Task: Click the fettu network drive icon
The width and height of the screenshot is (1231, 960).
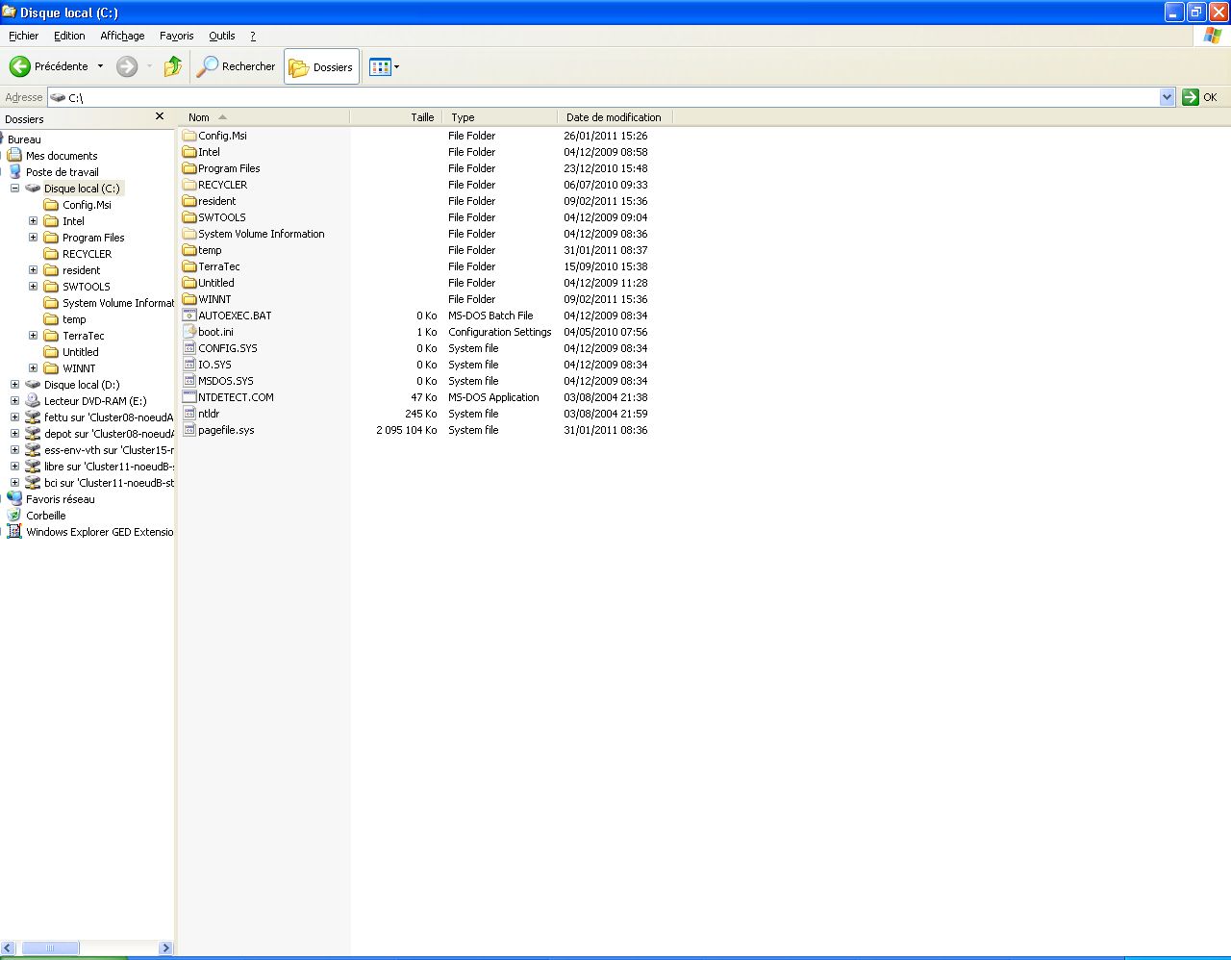Action: pos(33,417)
